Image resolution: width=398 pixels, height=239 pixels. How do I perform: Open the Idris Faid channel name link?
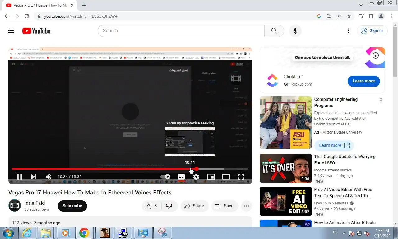(35, 203)
